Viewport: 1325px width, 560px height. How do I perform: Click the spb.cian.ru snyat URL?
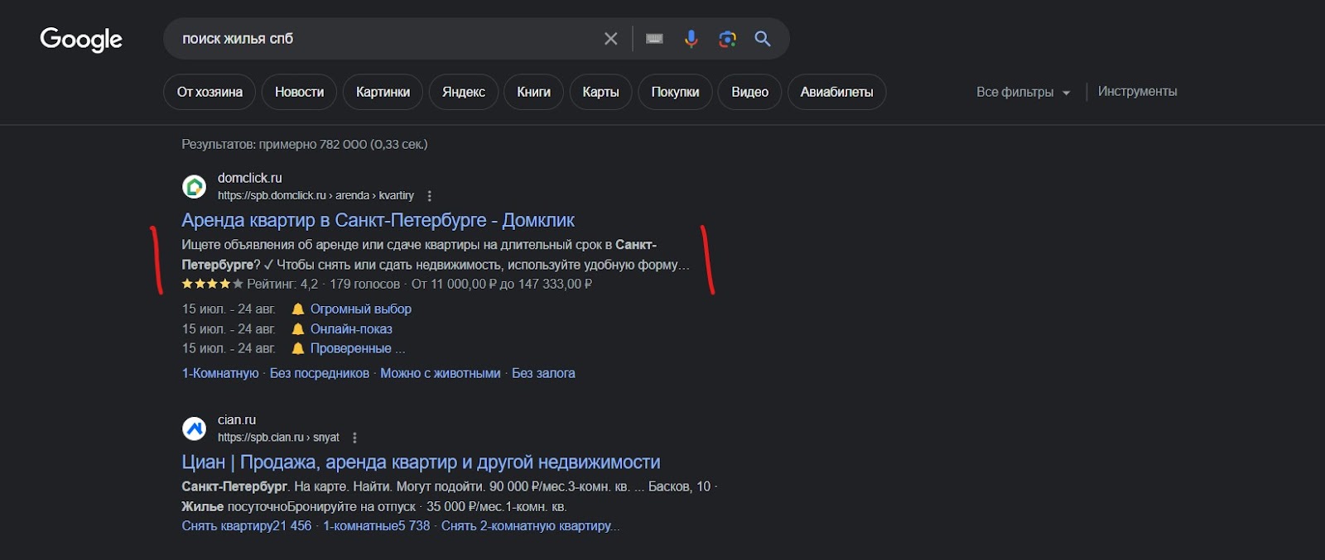tap(278, 438)
